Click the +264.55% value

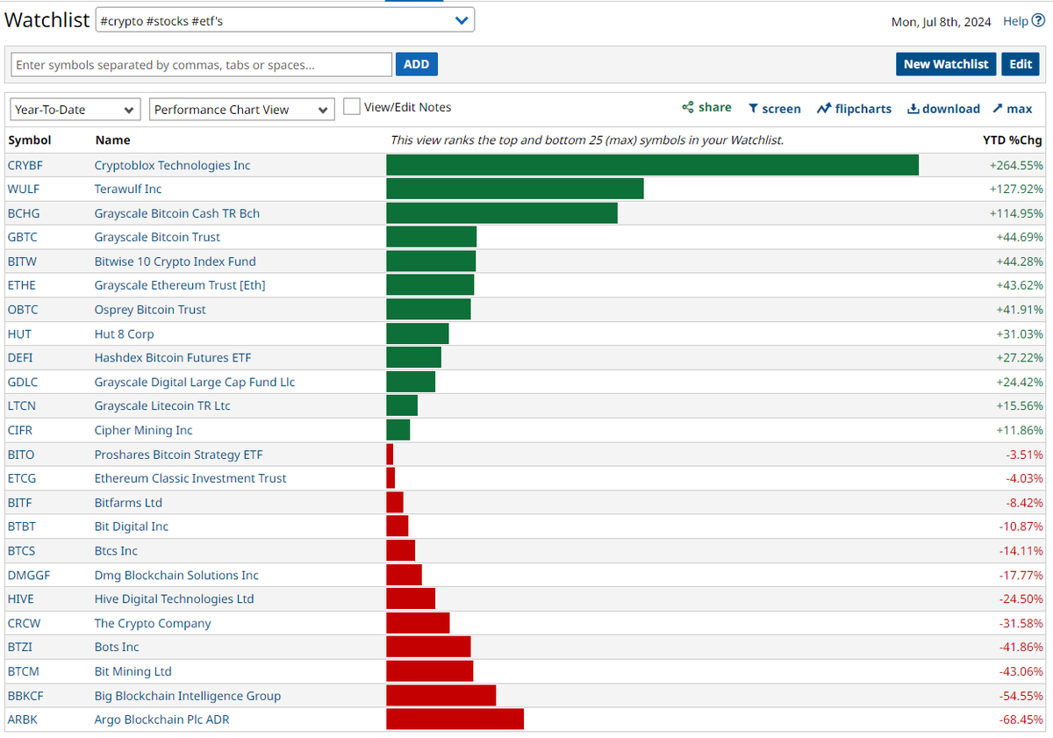coord(1015,165)
